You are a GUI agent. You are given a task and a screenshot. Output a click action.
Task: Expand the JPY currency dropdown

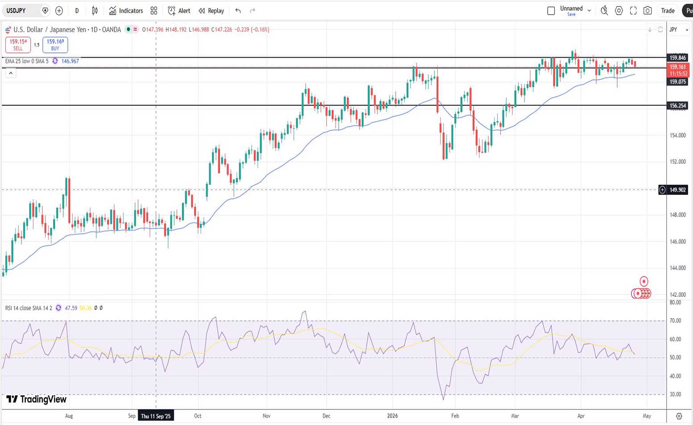point(679,29)
